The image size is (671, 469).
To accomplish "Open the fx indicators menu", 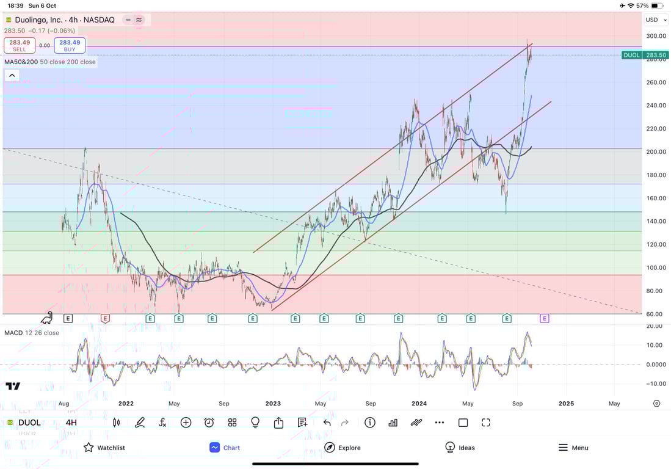I will tap(162, 423).
